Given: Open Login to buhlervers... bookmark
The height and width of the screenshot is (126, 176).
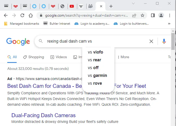Looking at the screenshot, I should tap(131, 24).
